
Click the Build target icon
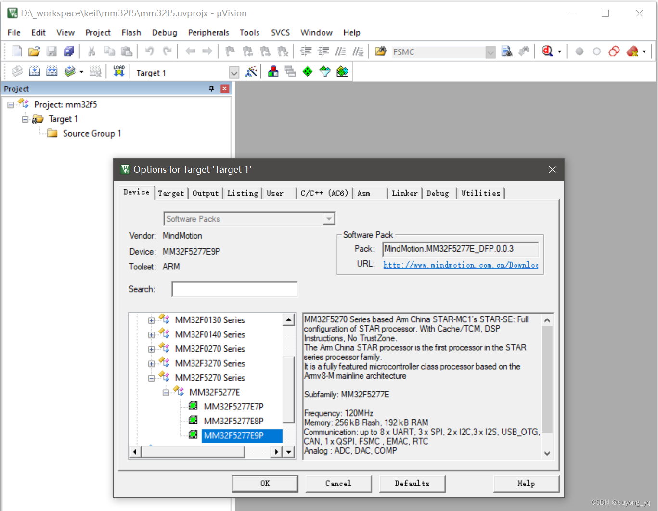34,71
